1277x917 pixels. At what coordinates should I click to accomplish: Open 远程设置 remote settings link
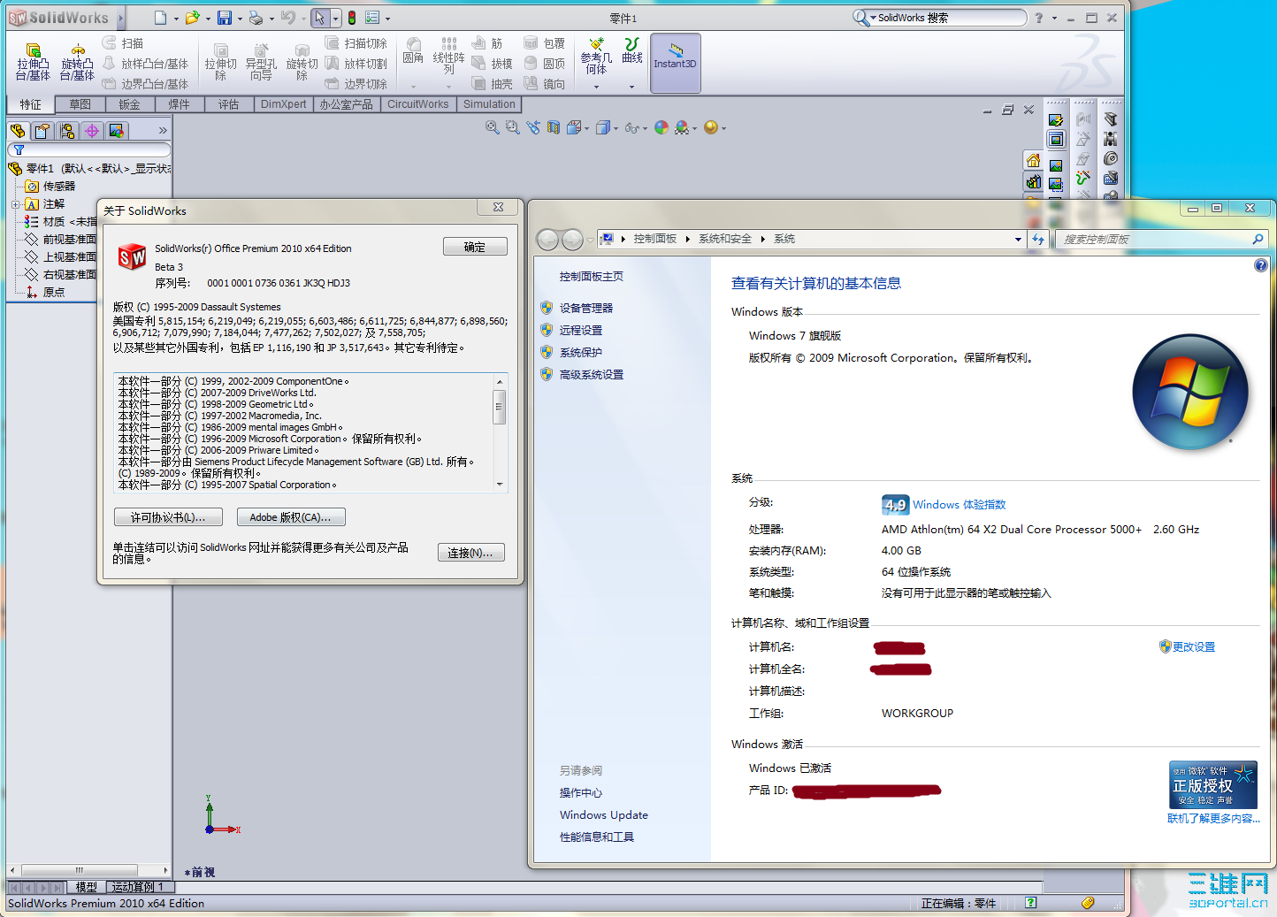click(581, 331)
